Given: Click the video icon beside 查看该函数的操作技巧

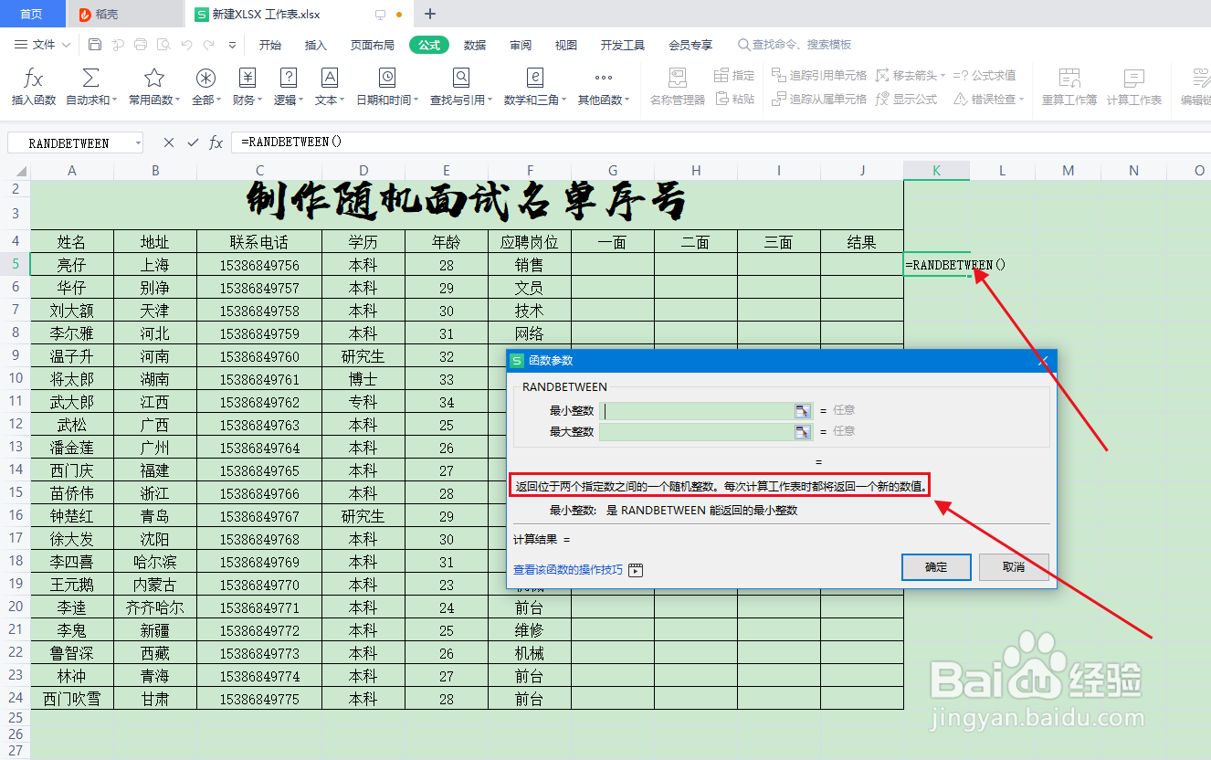Looking at the screenshot, I should point(636,570).
